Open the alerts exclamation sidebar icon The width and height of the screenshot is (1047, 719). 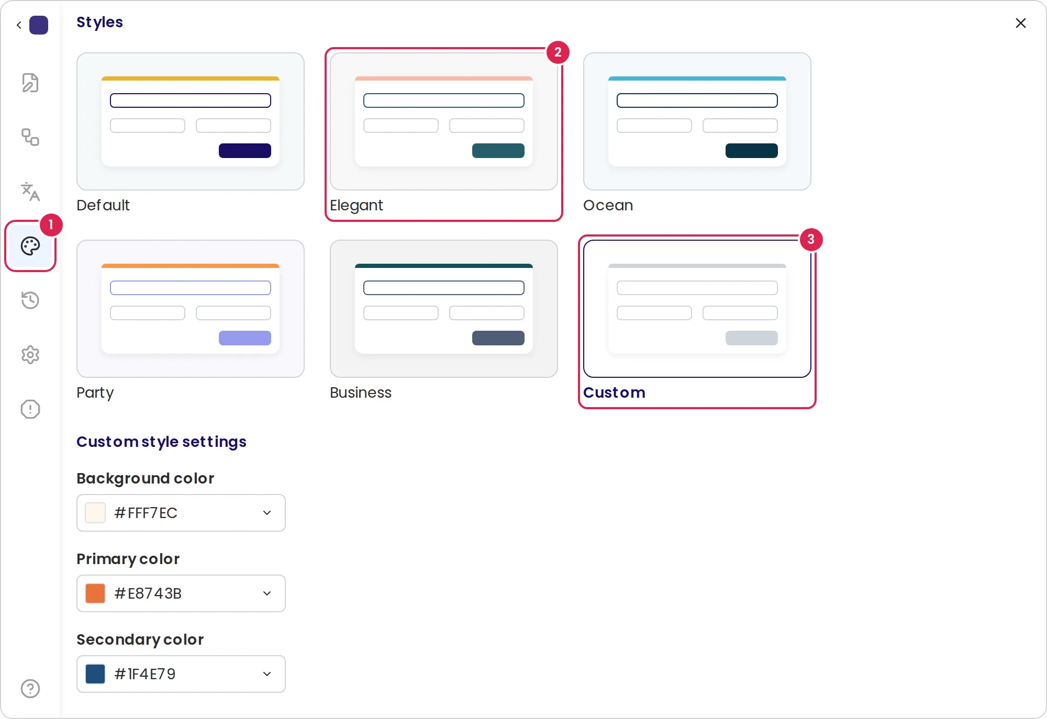tap(30, 409)
